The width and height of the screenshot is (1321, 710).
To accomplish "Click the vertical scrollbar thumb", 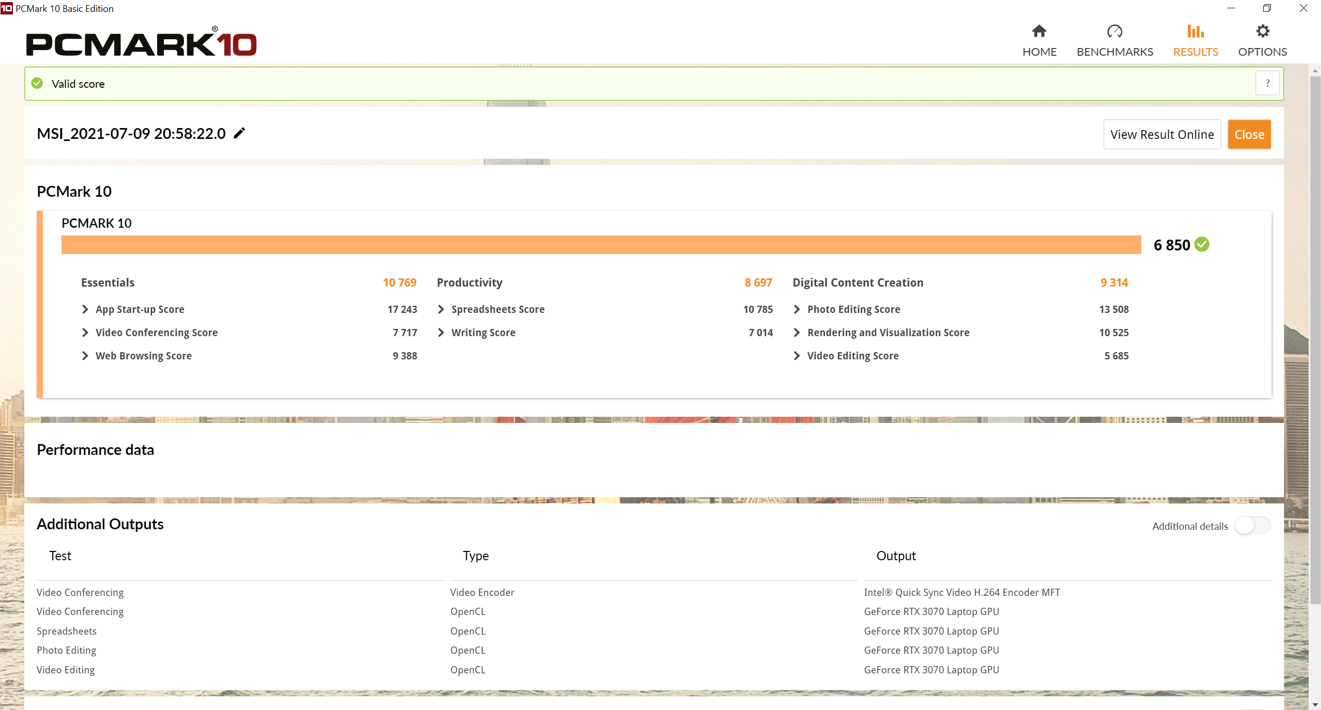I will [x=1315, y=340].
